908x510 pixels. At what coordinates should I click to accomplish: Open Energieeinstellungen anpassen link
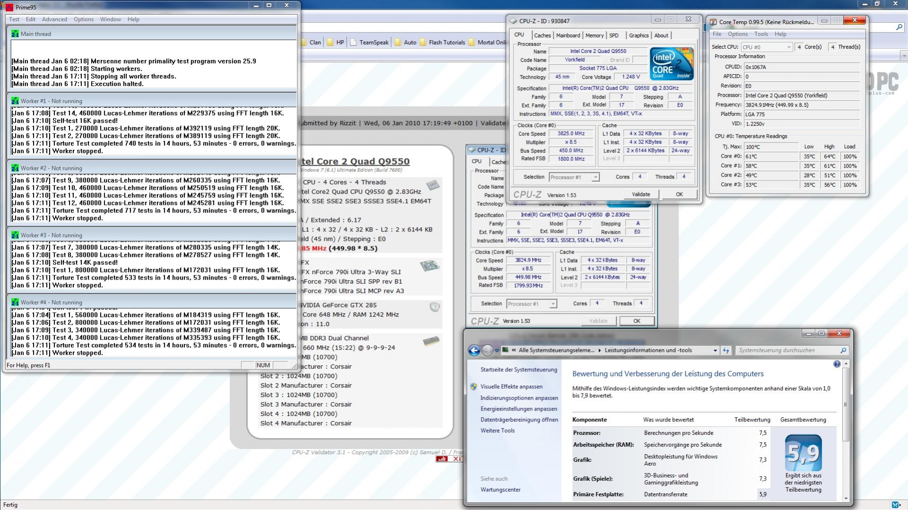click(x=519, y=409)
